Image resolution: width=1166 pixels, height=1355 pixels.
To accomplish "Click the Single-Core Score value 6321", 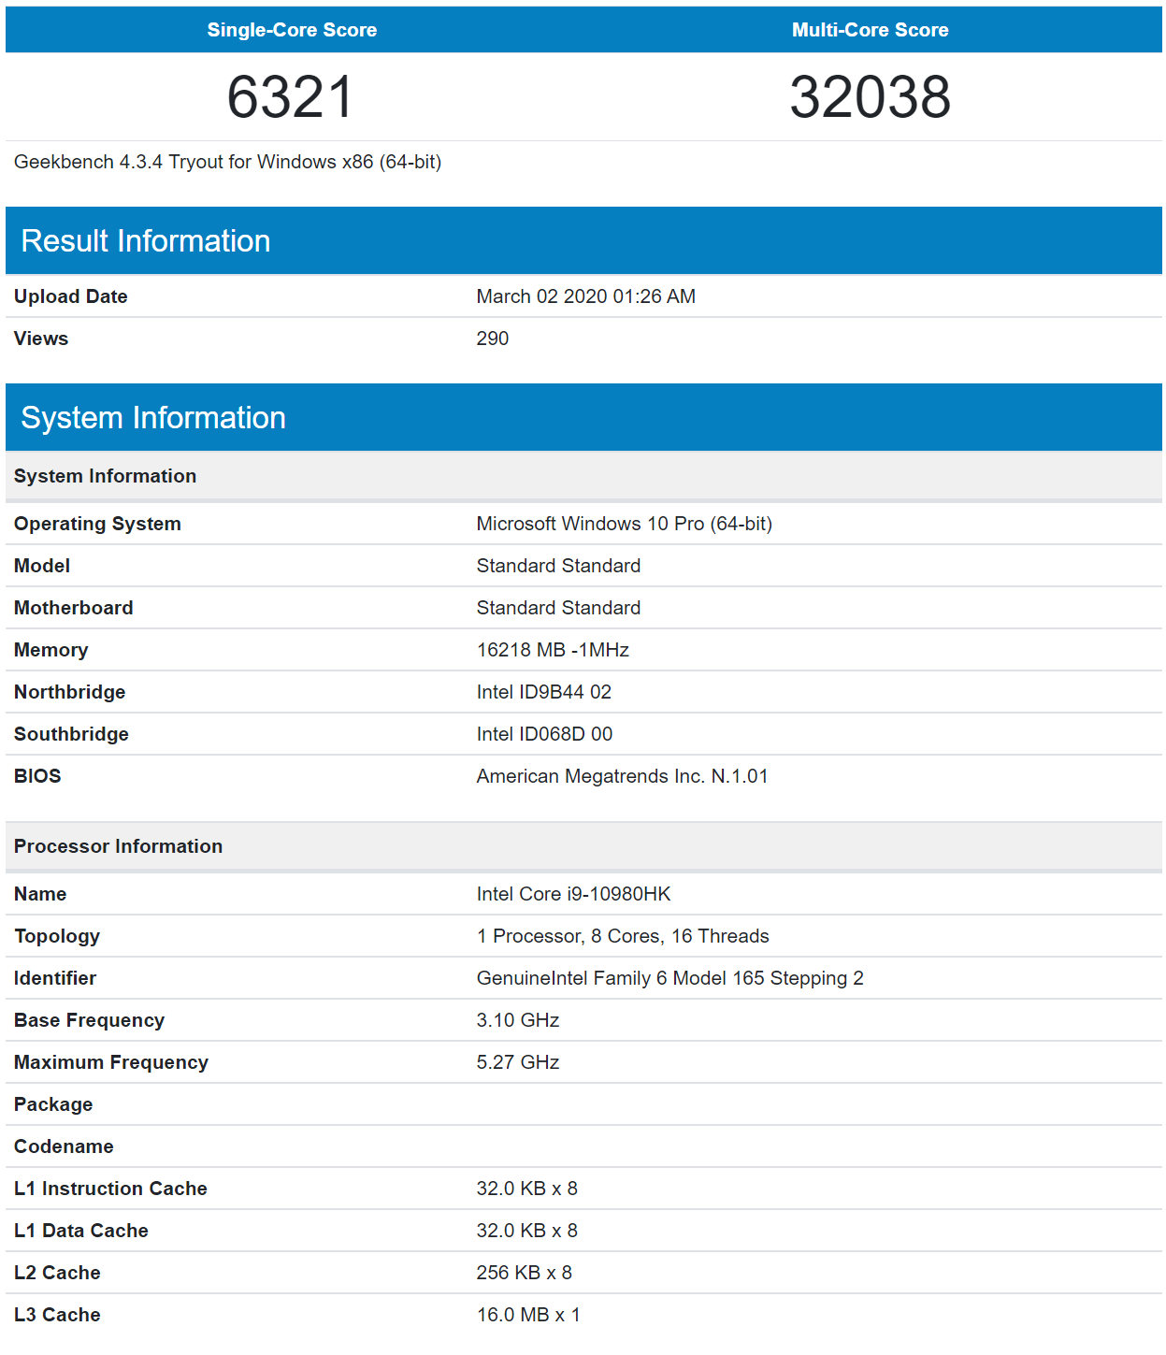I will pos(291,97).
